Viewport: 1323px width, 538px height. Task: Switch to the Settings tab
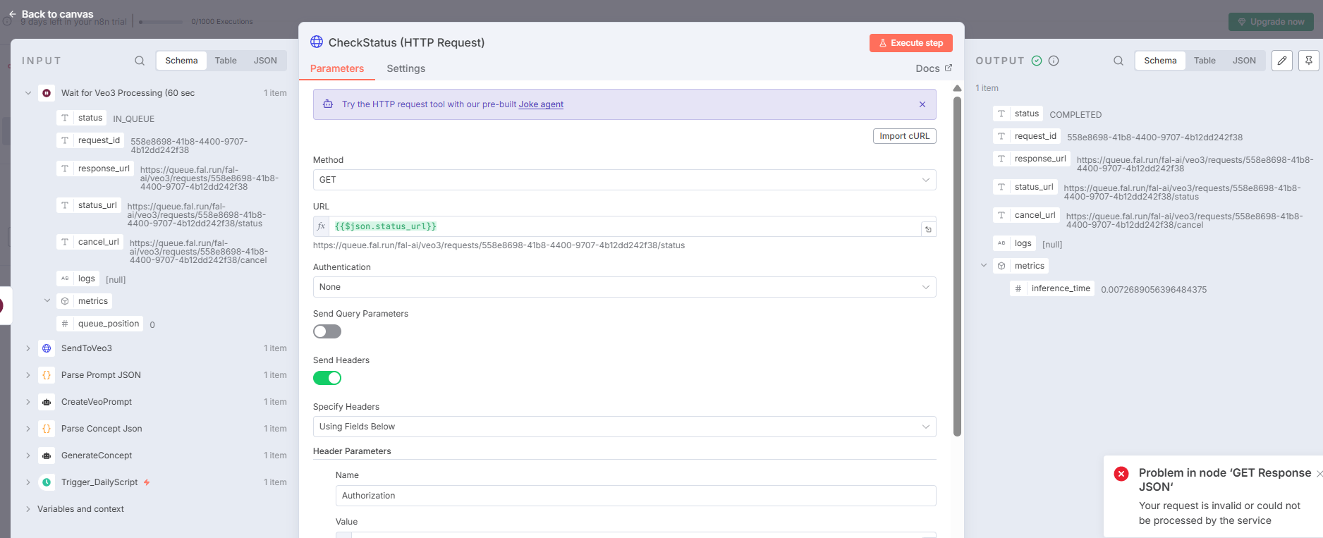click(406, 68)
